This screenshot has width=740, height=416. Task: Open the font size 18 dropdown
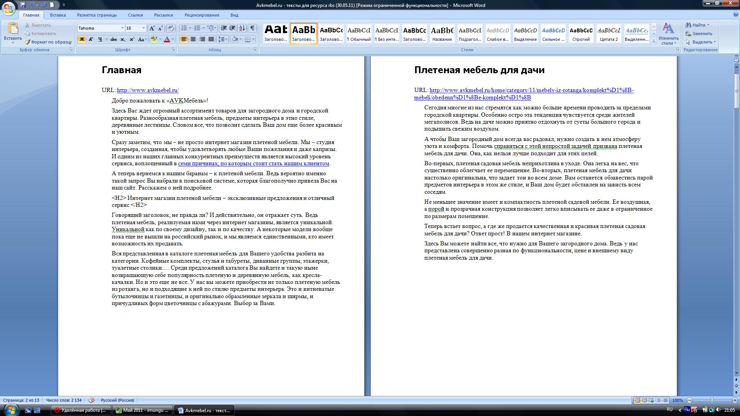(143, 28)
